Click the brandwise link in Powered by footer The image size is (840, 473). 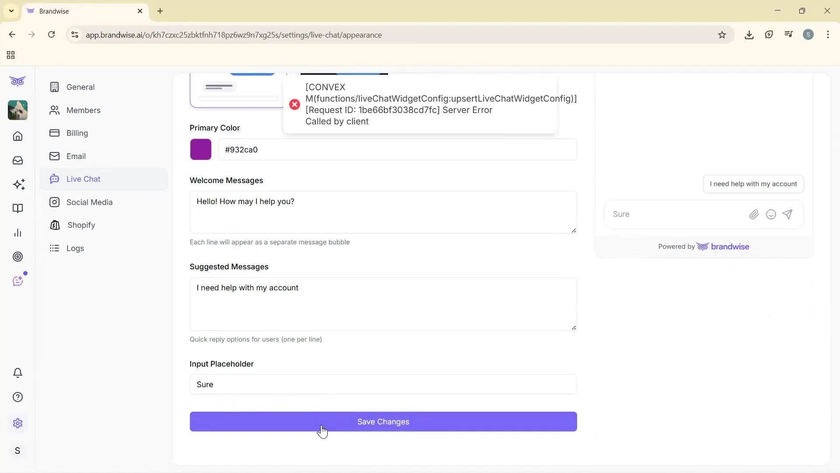coord(731,247)
